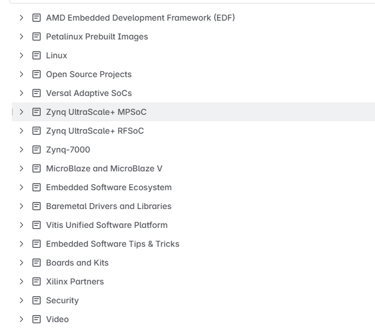Open the Open Source Projects page
This screenshot has width=375, height=328.
point(88,74)
